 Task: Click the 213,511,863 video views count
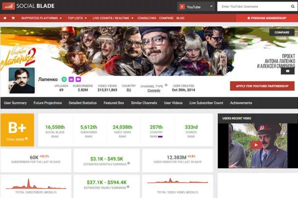tap(107, 90)
